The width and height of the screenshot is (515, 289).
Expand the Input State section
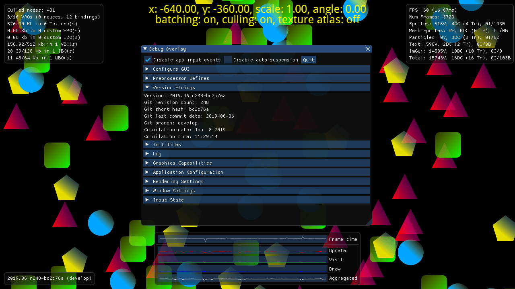tap(256, 200)
